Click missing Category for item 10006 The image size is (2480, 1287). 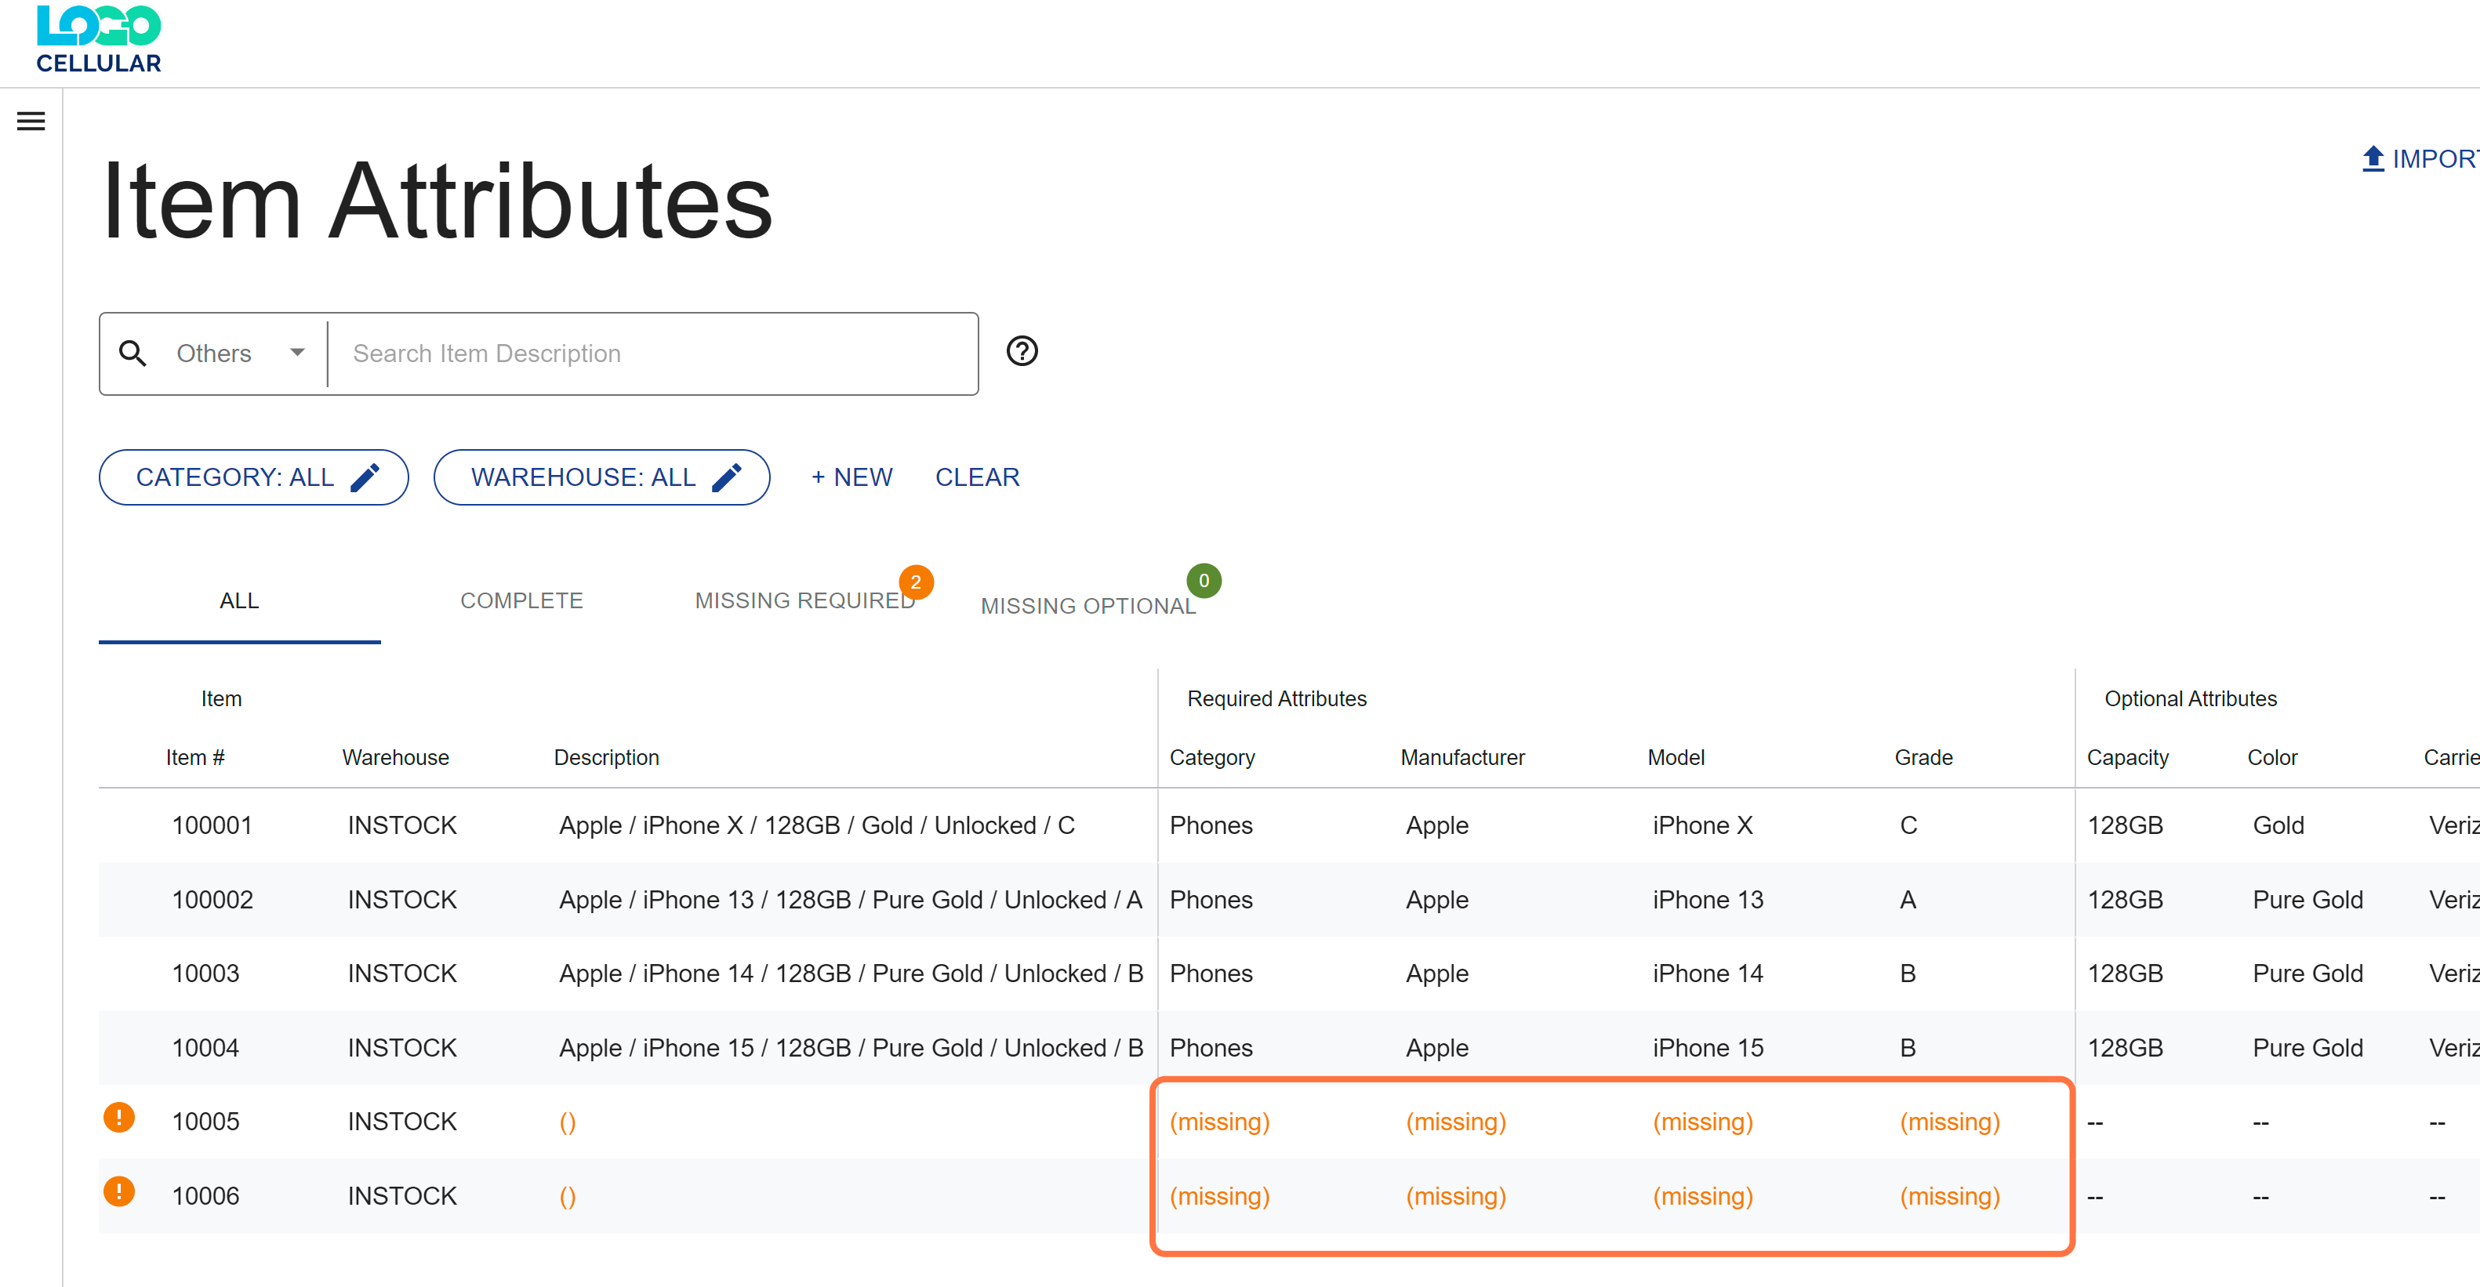(1218, 1197)
